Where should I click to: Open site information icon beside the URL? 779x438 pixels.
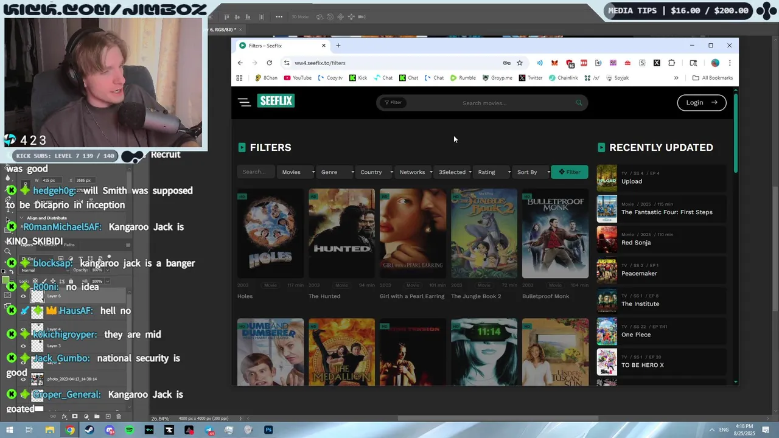click(287, 63)
